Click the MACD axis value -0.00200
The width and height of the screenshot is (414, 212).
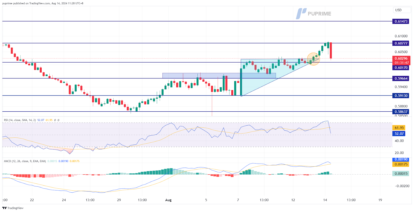point(402,186)
